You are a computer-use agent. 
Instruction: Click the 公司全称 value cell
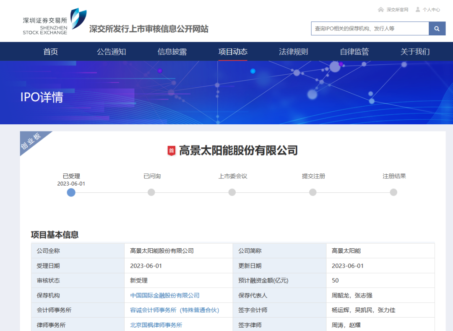179,251
